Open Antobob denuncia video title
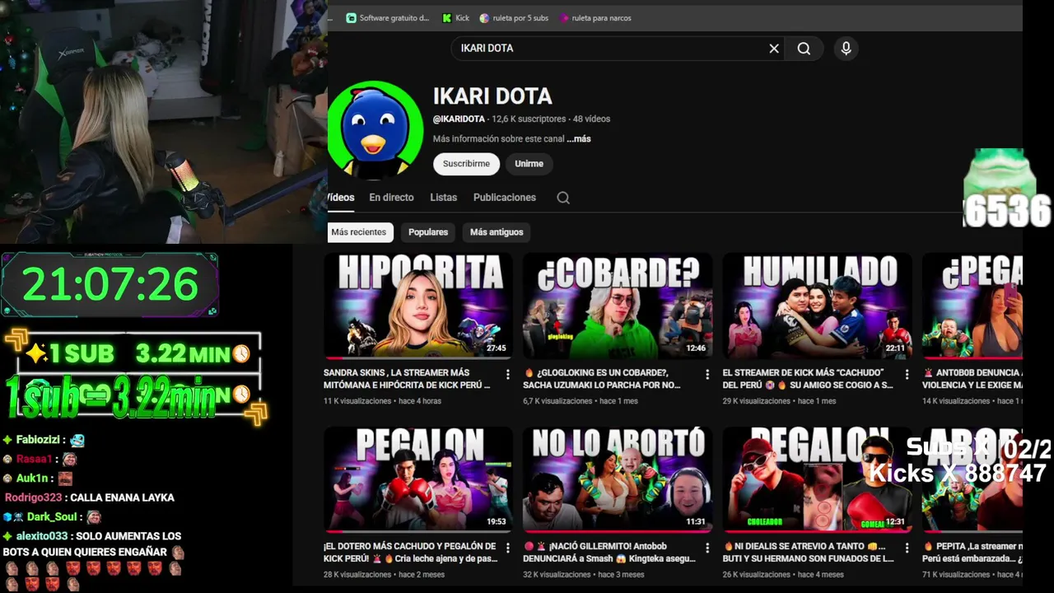The height and width of the screenshot is (593, 1054). coord(972,379)
